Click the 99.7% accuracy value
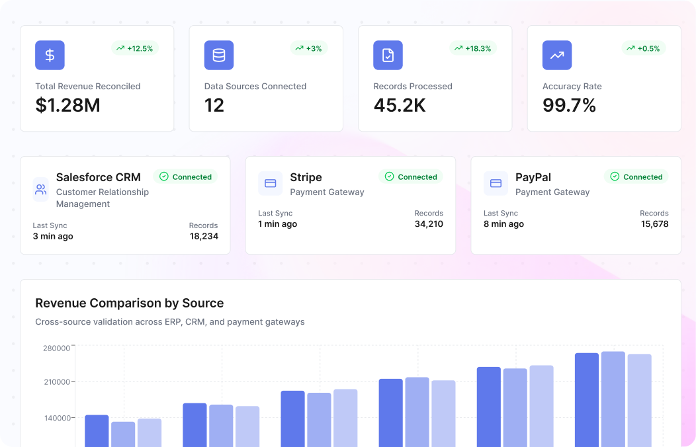Image resolution: width=696 pixels, height=447 pixels. pos(569,105)
